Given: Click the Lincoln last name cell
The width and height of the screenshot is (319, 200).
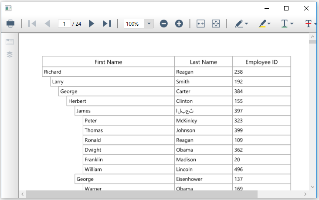Looking at the screenshot, I should [x=204, y=169].
